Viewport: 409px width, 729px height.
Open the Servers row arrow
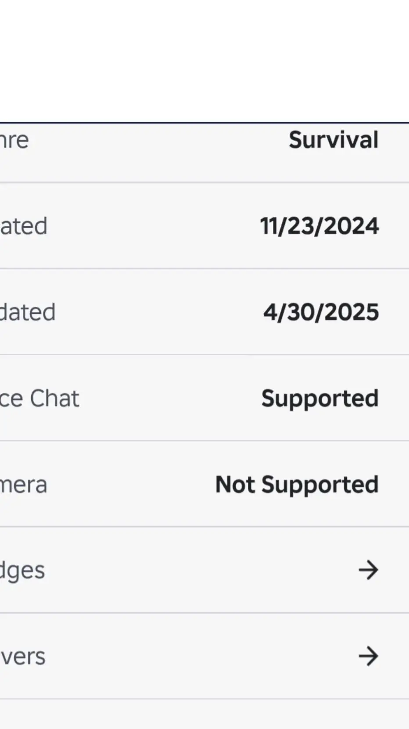click(368, 656)
